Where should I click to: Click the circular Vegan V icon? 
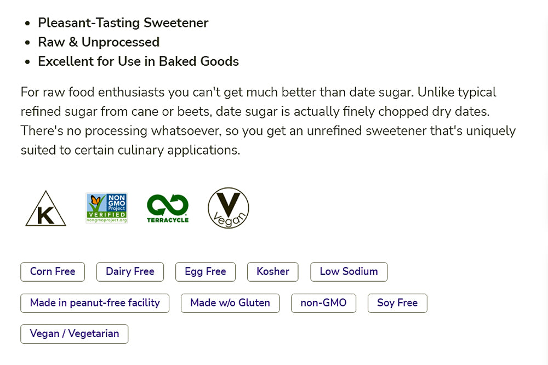[x=229, y=208]
